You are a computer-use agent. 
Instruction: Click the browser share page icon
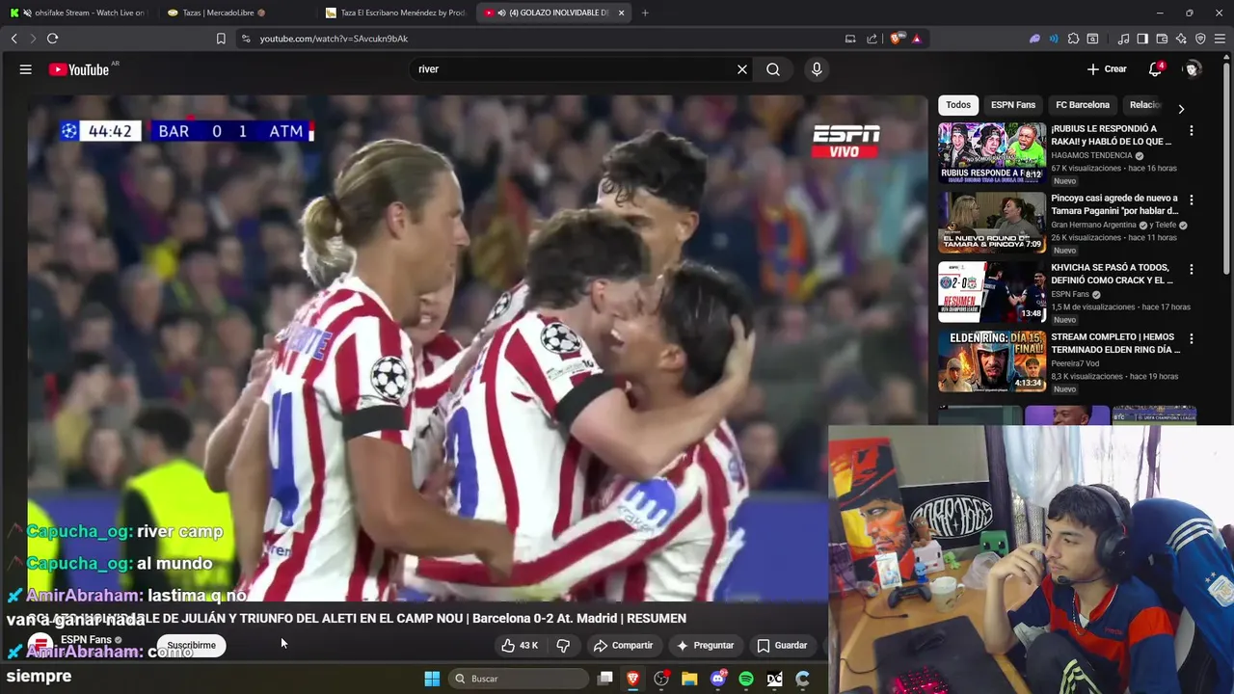(x=872, y=39)
